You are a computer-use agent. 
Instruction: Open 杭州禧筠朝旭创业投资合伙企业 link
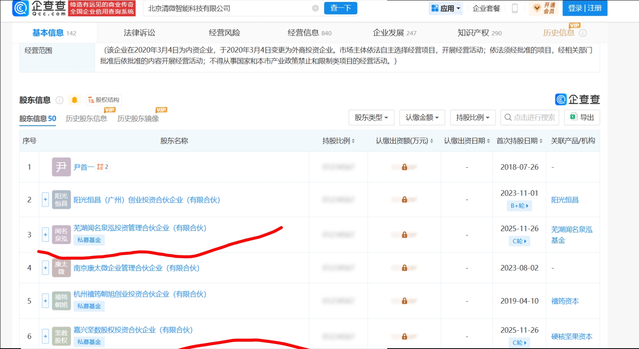click(140, 294)
